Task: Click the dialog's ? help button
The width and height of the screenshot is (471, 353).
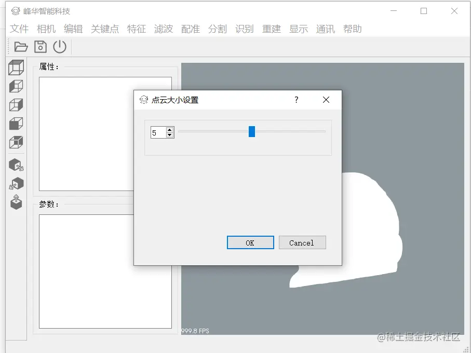Action: tap(296, 100)
